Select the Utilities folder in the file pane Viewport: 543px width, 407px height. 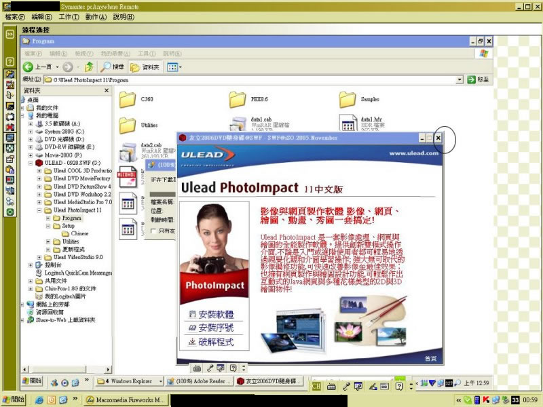click(127, 125)
